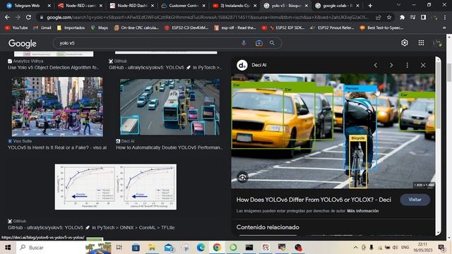Screen dimensions: 452x254
Task: Open the Maps bookmark
Action: point(100,28)
